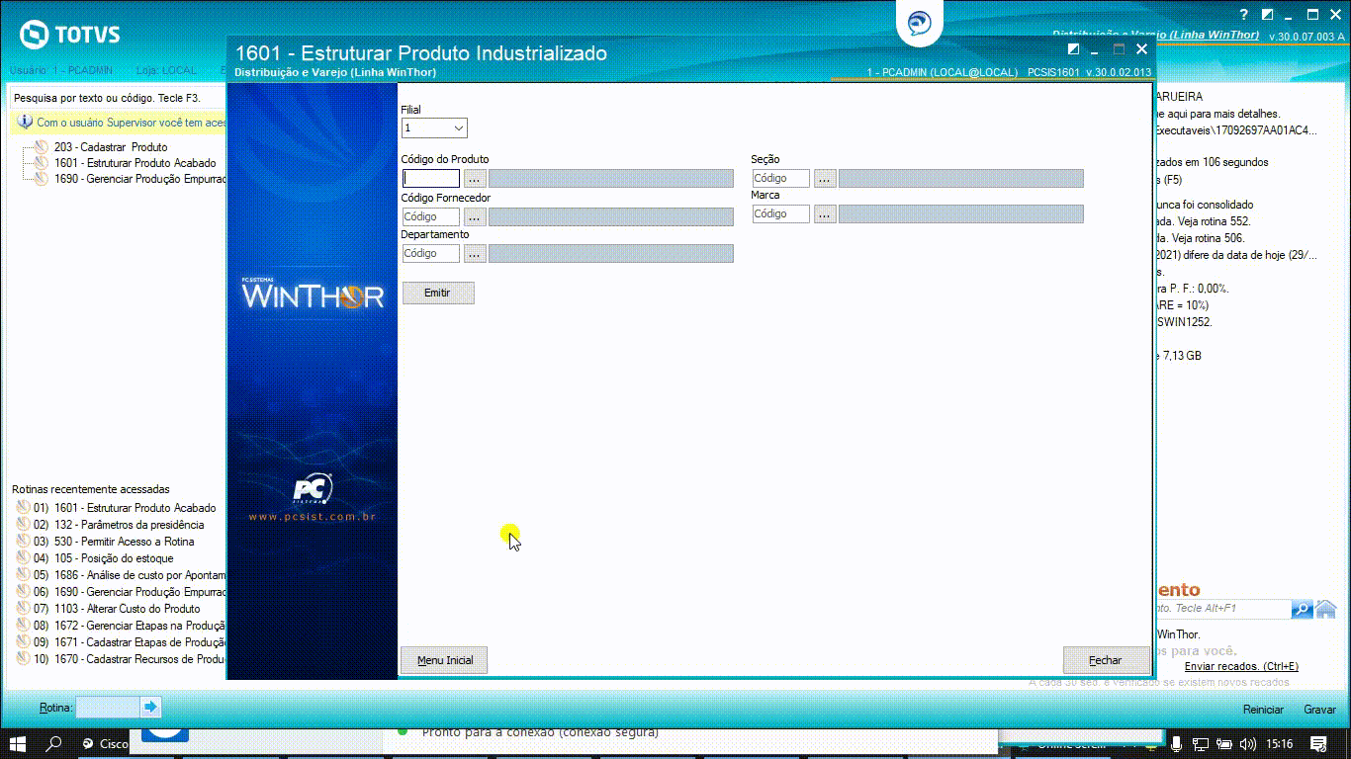
Task: Click the Cisco taskbar item
Action: [x=105, y=743]
